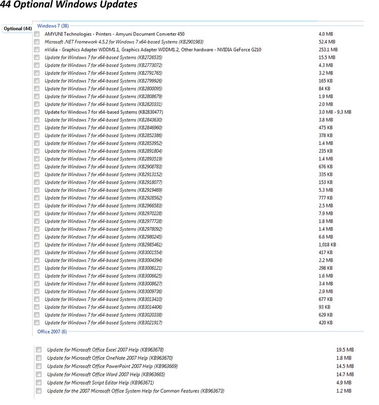Select update text ending in KB2970228
379x405 pixels.
(104, 213)
